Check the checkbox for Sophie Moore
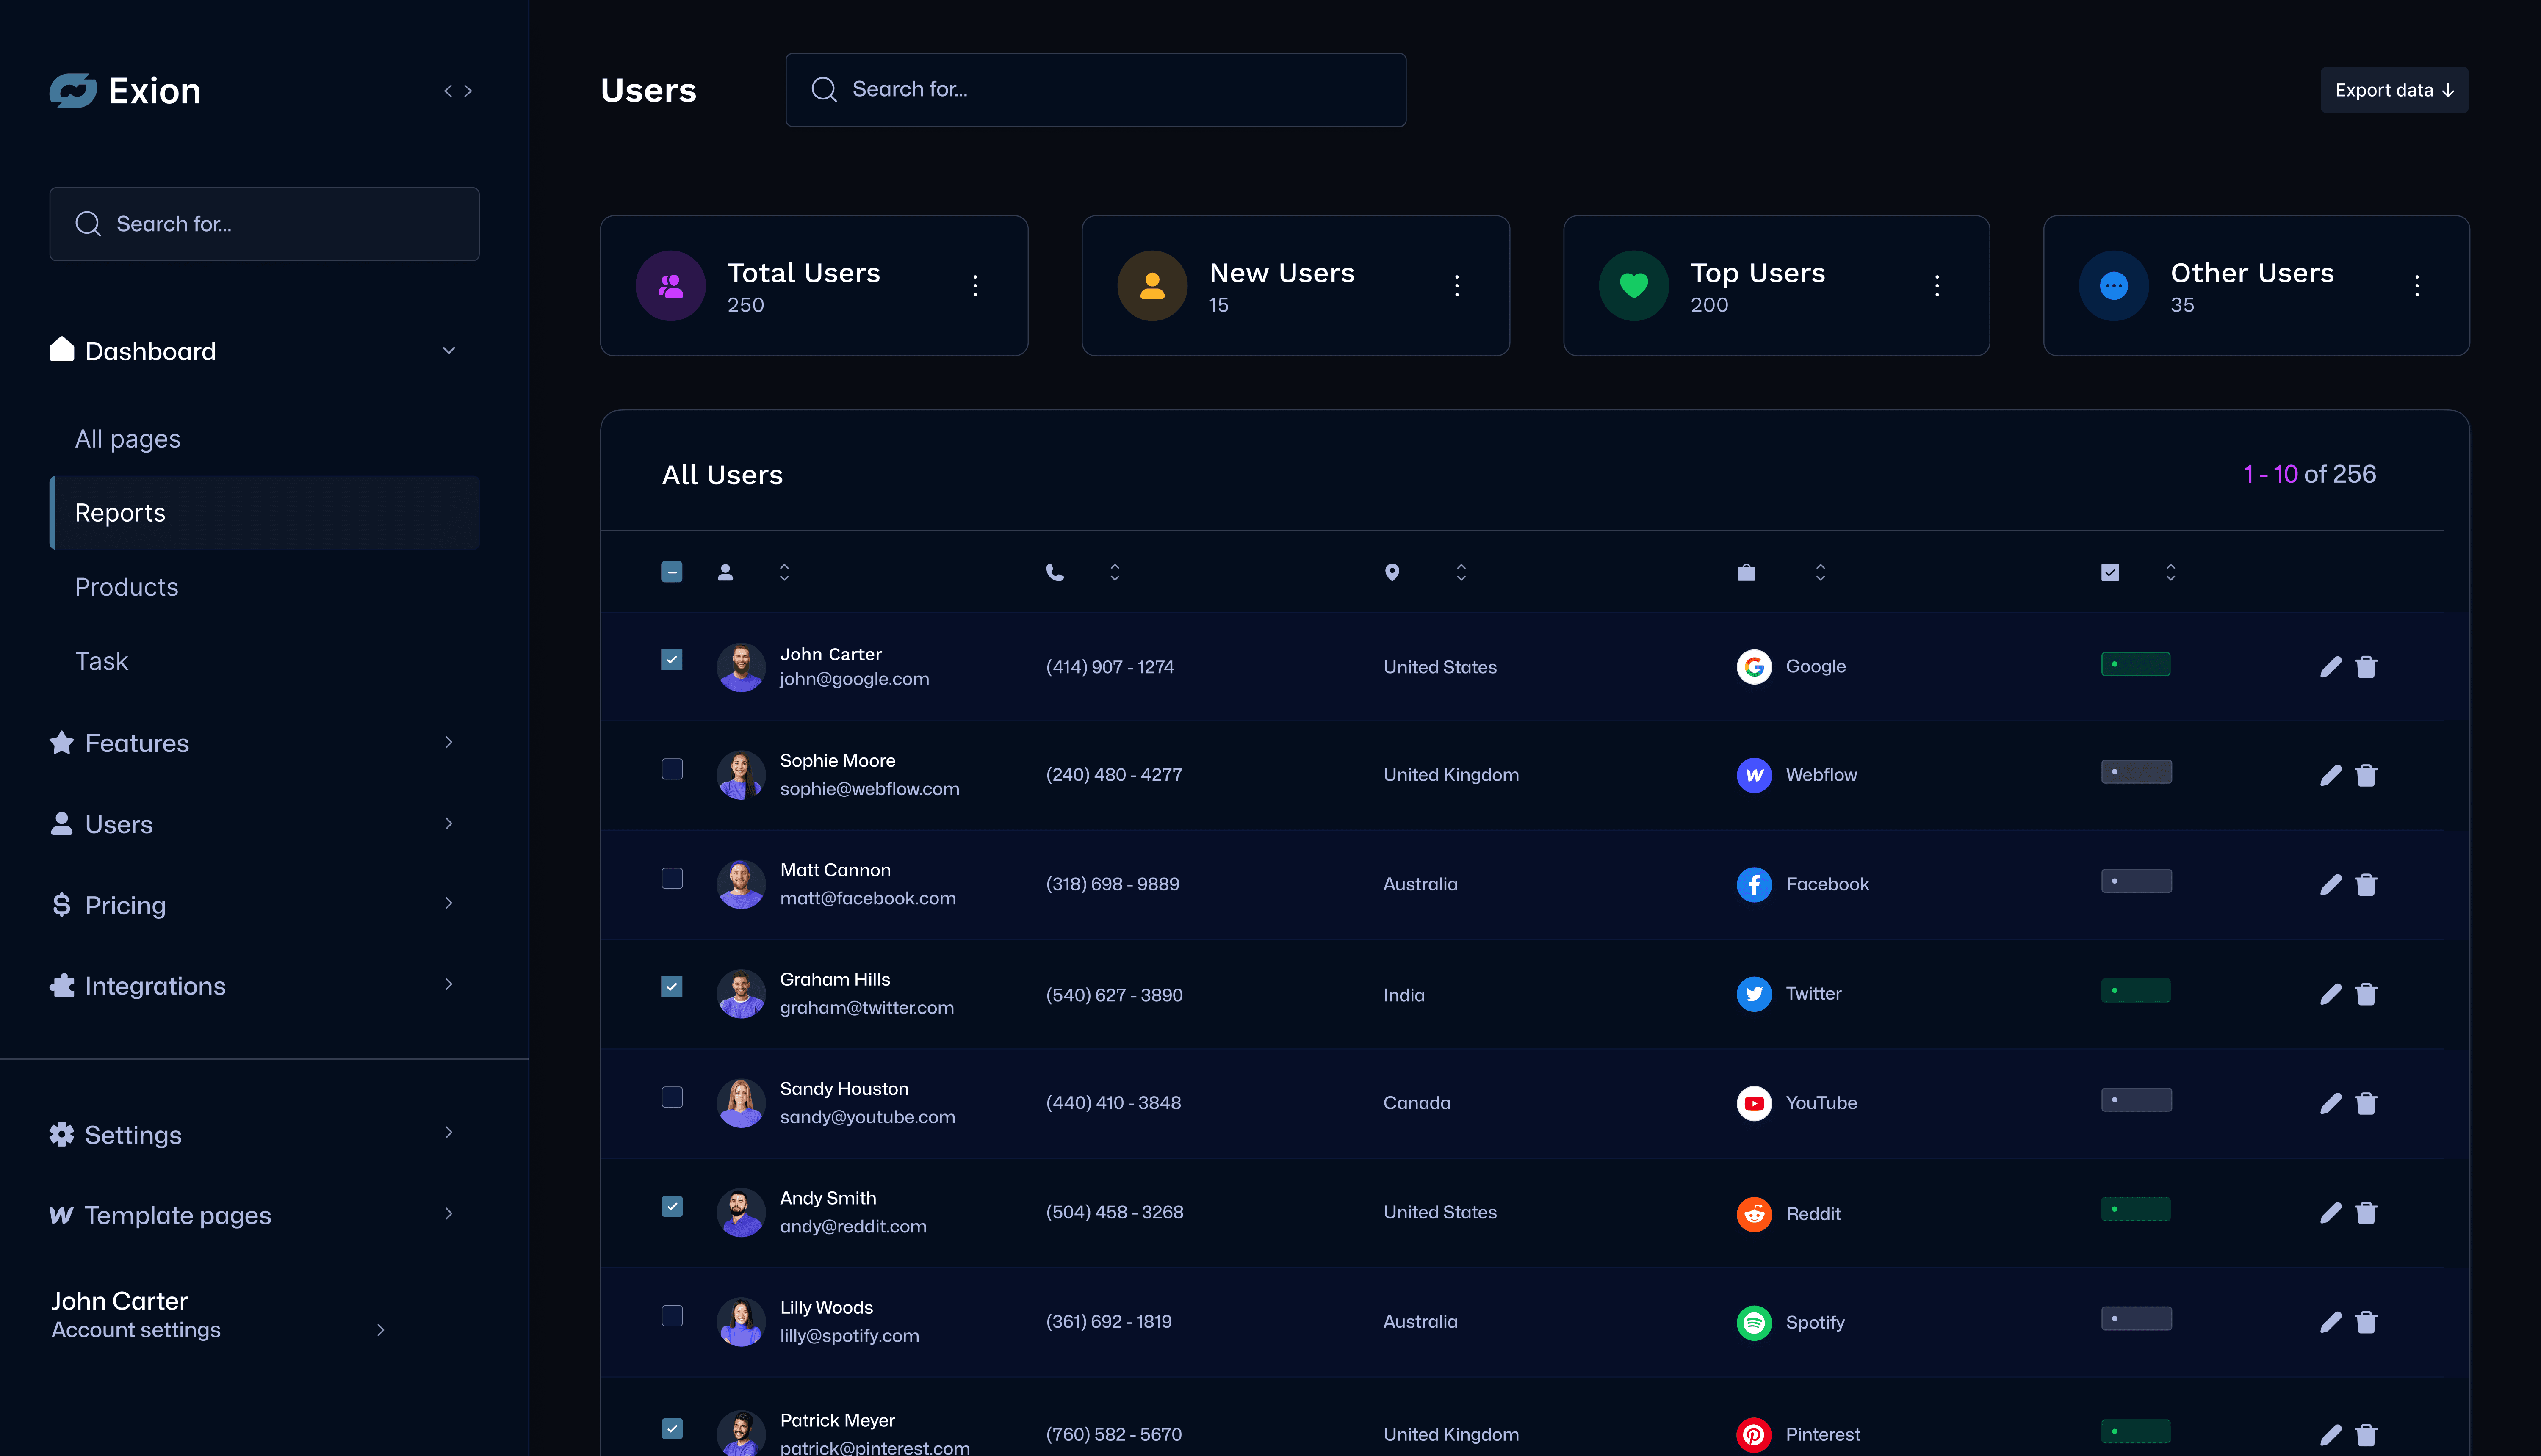This screenshot has height=1456, width=2541. click(x=672, y=769)
